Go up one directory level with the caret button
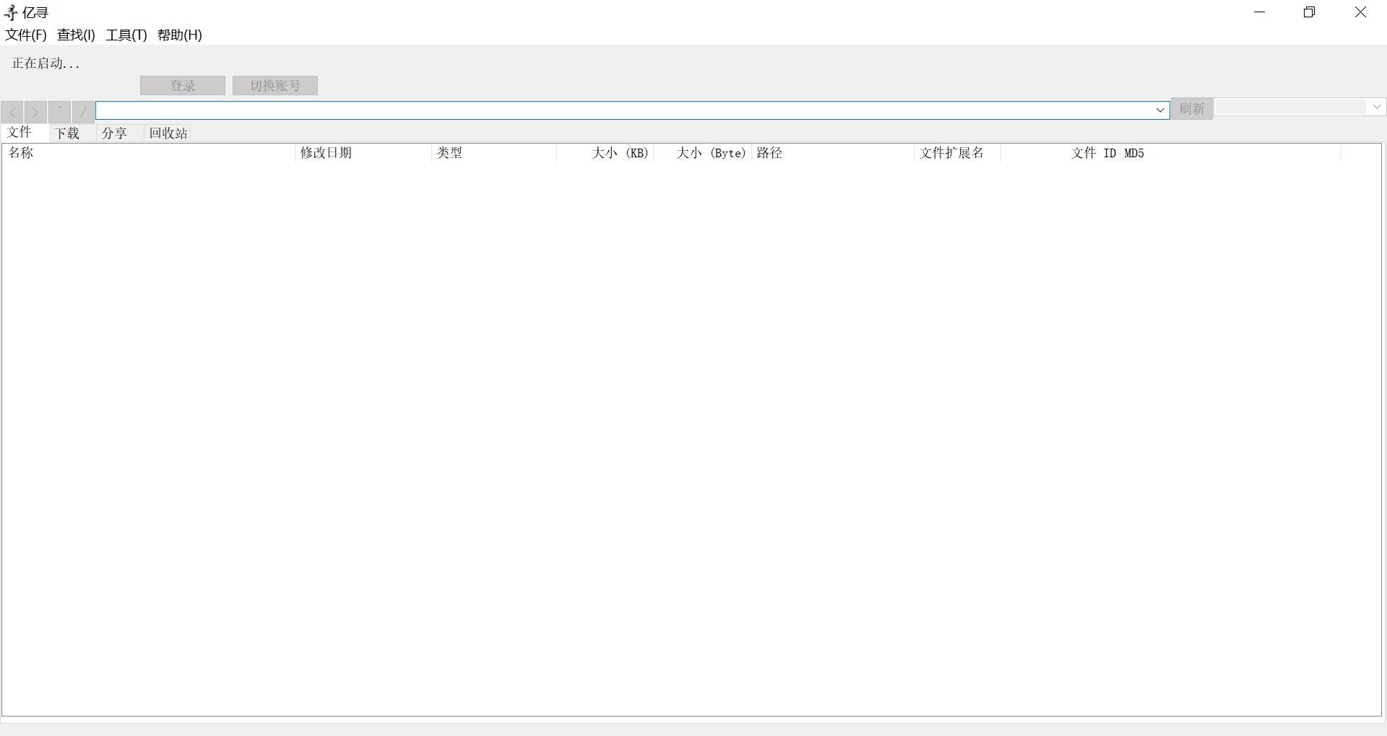Screen dimensions: 1387x736 tap(59, 112)
